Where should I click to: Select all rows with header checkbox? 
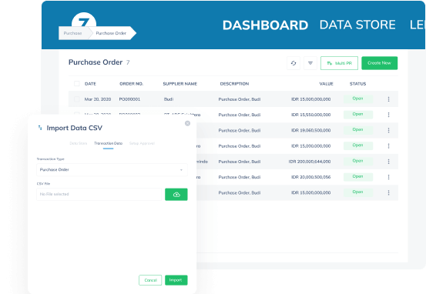pos(77,84)
